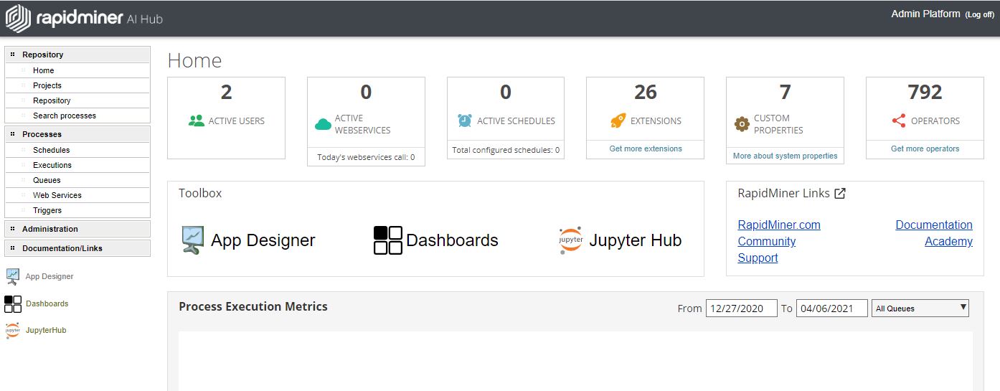Click the App Designer sidebar text link

49,276
